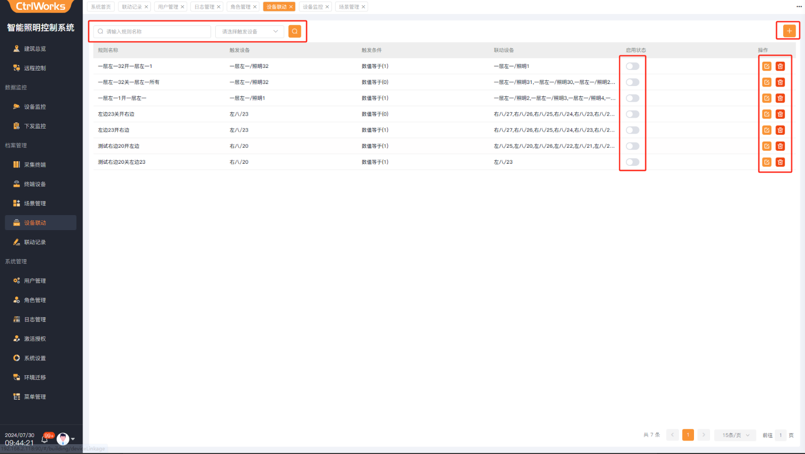Screen dimensions: 805x454
Task: Enable the 一层左一32开一层左一1 rule toggle
Action: [632, 66]
